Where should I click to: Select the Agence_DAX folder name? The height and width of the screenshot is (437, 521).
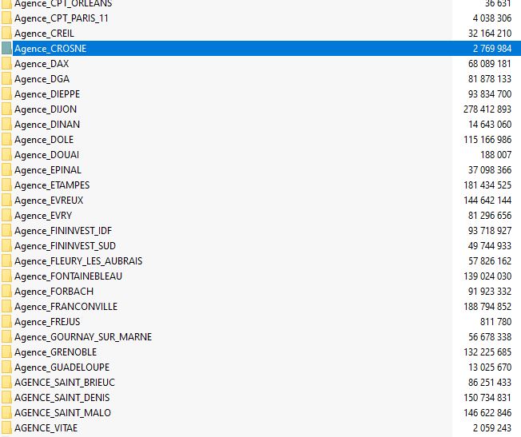(x=42, y=64)
